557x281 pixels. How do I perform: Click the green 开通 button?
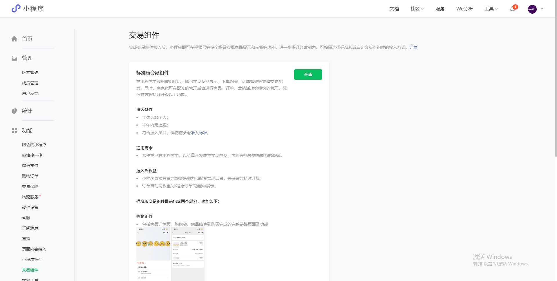coord(308,75)
